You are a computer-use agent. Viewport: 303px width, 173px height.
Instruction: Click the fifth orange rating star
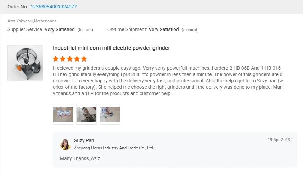click(x=84, y=59)
